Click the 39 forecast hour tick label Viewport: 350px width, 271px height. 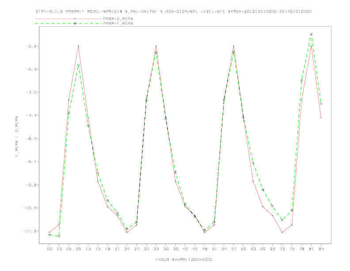[175, 249]
